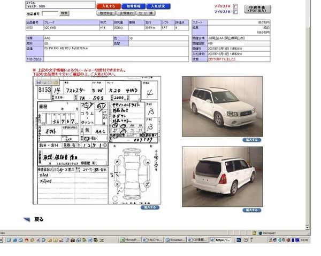This screenshot has height=256, width=321.
Task: Click the scroll-down arrow of the page scrollbar
Action: click(x=307, y=227)
